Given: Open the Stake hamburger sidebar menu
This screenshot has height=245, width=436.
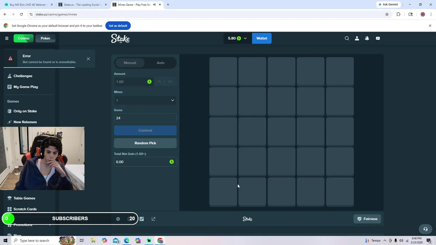Looking at the screenshot, I should (x=6, y=38).
